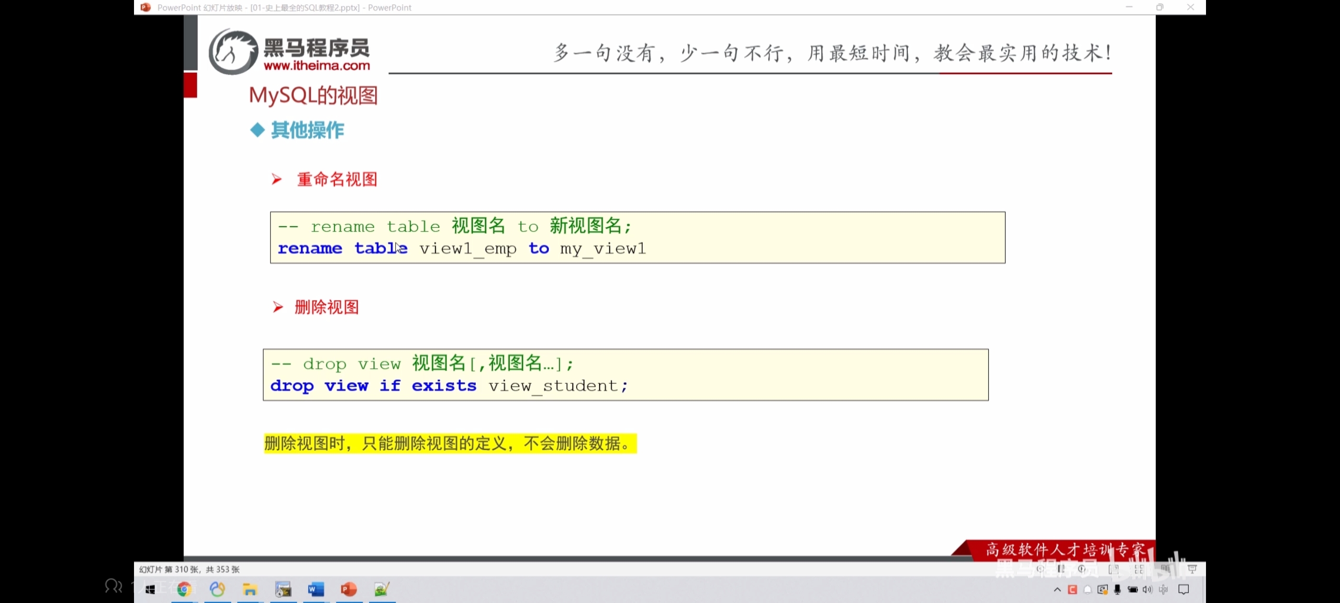Viewport: 1340px width, 603px height.
Task: Open Slide Sorter view
Action: 1139,569
